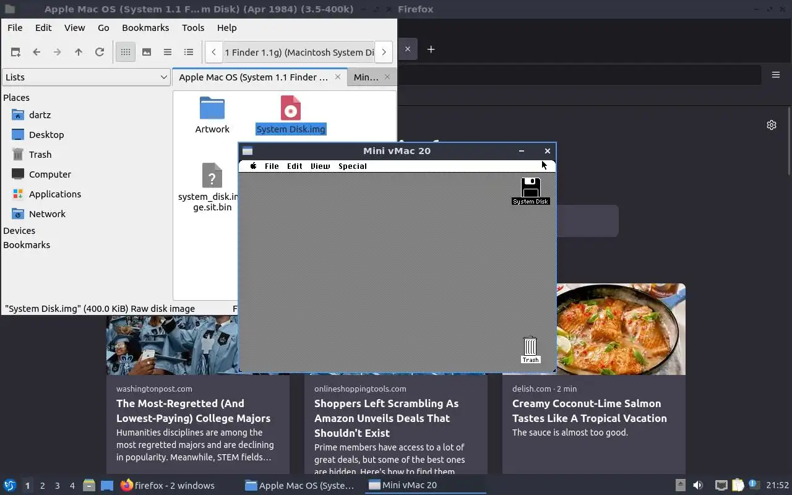Screen dimensions: 792x495
Task: Open firefox - 2 windows taskbar group
Action: [x=167, y=485]
